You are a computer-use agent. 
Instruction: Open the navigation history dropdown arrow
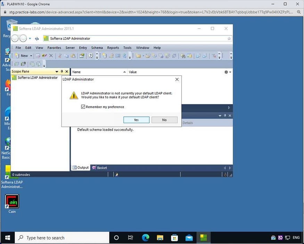coord(30,38)
